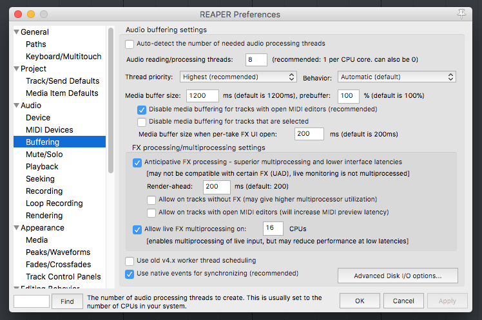
Task: Toggle native events for synchronizing checkbox
Action: point(130,274)
